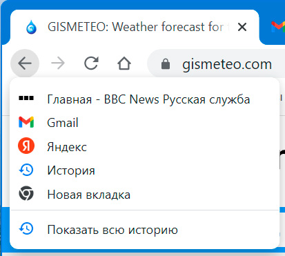This screenshot has width=285, height=256.
Task: Click the Gmail envelope icon in the dropdown
Action: click(x=26, y=122)
